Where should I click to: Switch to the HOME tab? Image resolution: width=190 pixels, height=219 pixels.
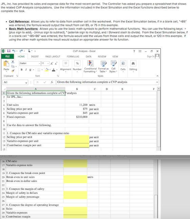[21, 57]
